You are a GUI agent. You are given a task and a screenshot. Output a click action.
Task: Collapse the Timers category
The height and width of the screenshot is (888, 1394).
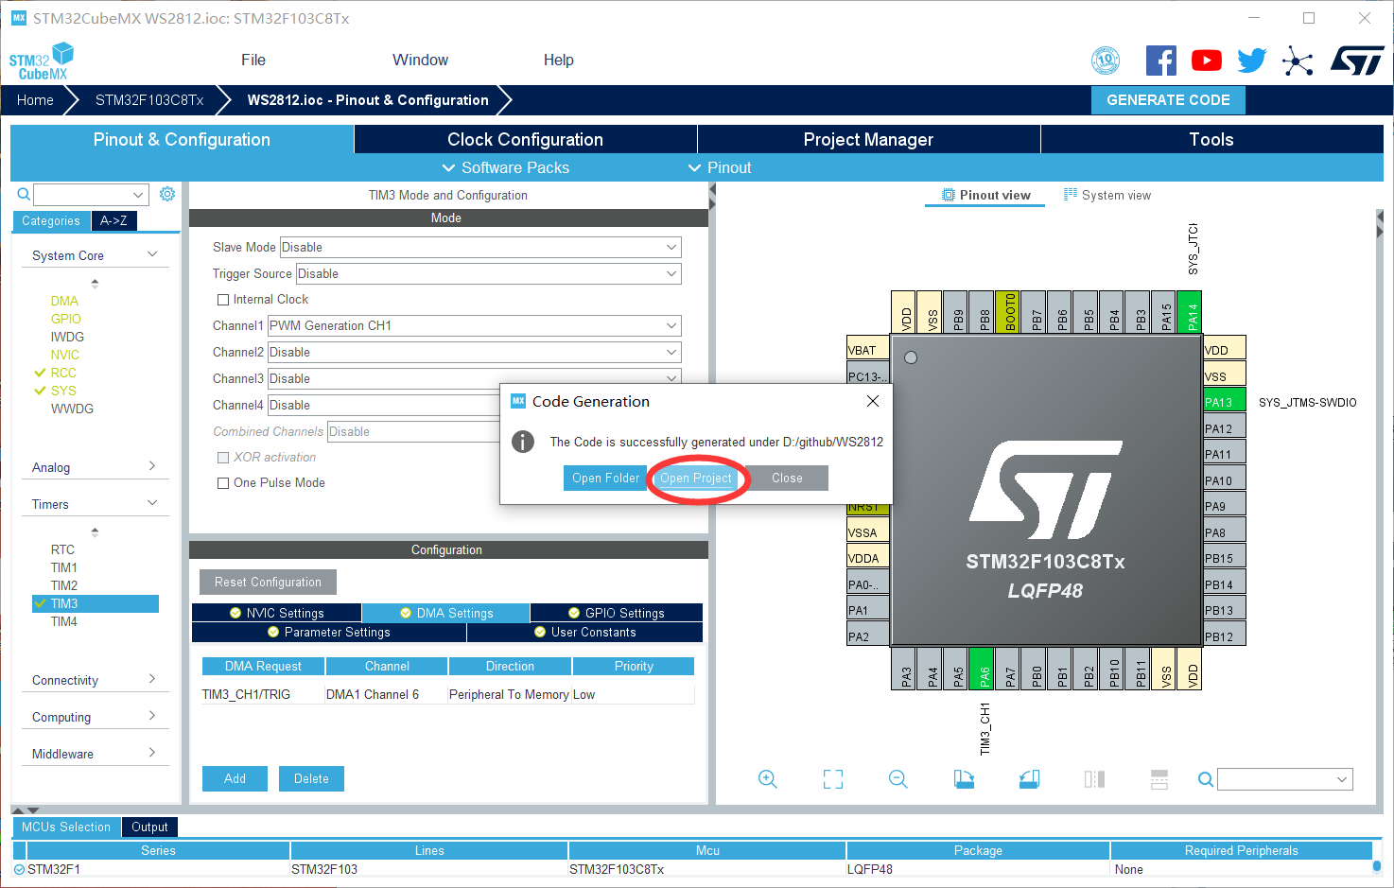[95, 504]
